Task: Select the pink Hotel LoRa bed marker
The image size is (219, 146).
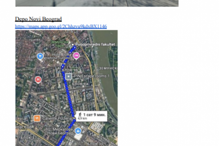Action: click(76, 56)
